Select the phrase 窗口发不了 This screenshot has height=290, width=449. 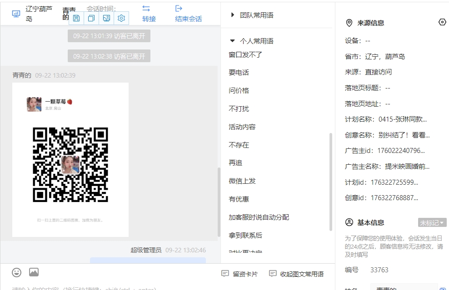[x=245, y=54]
